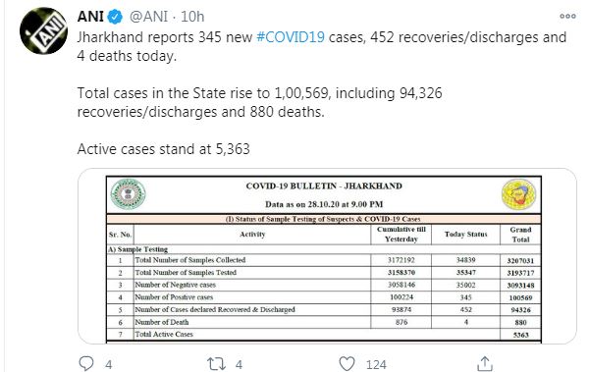Open the three-dot more options menu
The height and width of the screenshot is (372, 589).
pyautogui.click(x=567, y=16)
